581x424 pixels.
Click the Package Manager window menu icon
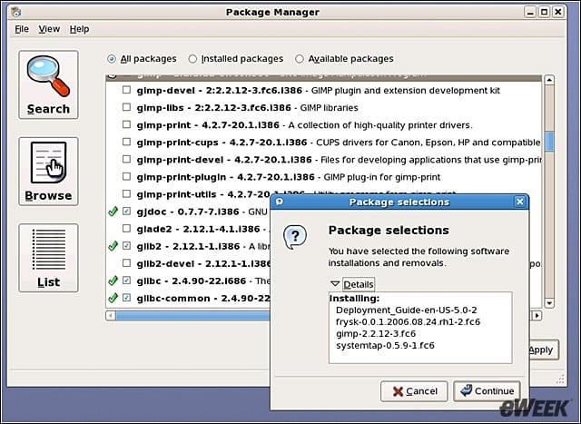click(16, 12)
